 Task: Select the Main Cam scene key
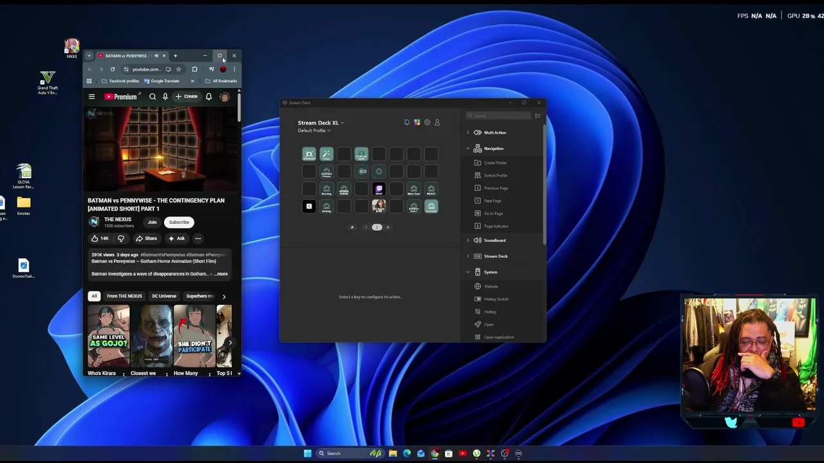coord(413,188)
